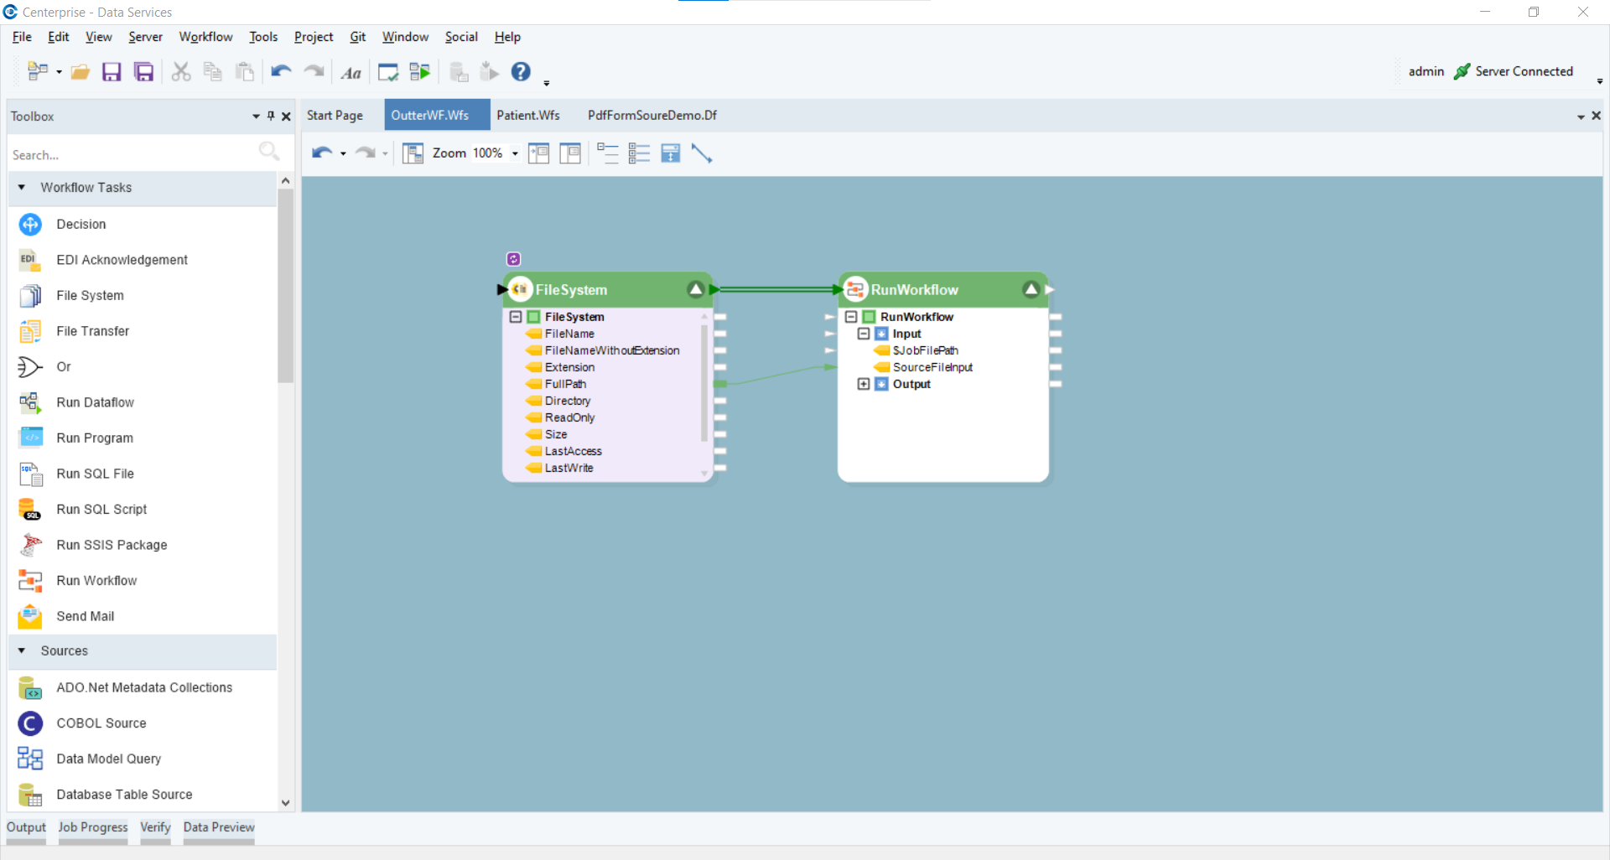Expand the Output node inside RunWorkflow
This screenshot has height=860, width=1610.
(x=865, y=384)
